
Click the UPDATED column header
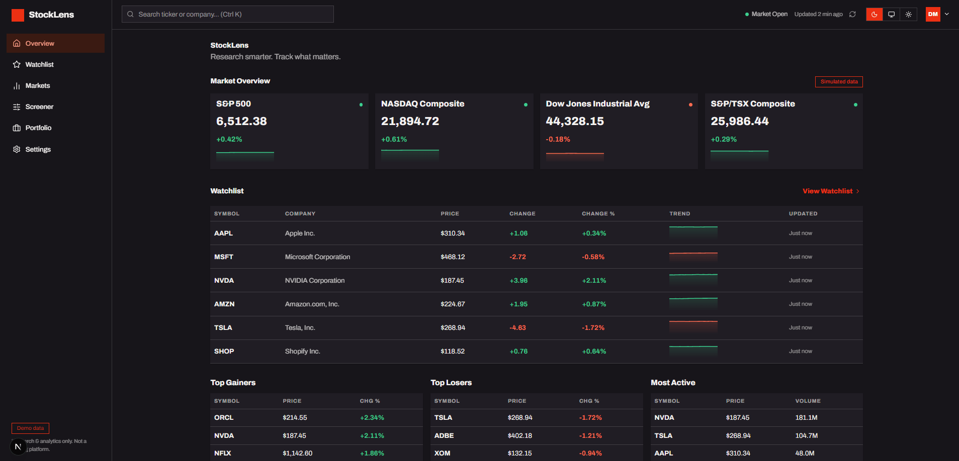tap(803, 214)
